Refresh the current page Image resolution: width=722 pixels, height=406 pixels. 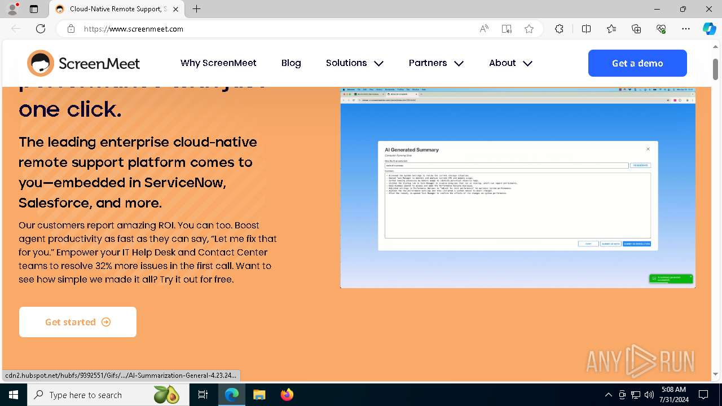pyautogui.click(x=41, y=29)
